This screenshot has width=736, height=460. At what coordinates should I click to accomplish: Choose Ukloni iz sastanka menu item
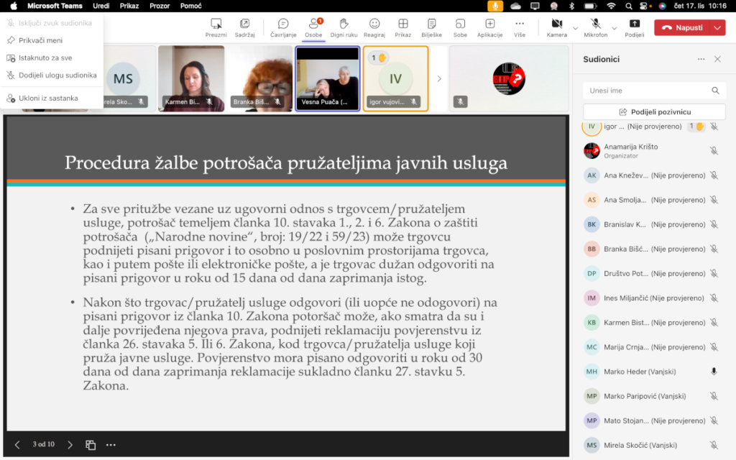pos(52,98)
